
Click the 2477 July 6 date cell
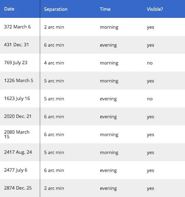(x=16, y=170)
